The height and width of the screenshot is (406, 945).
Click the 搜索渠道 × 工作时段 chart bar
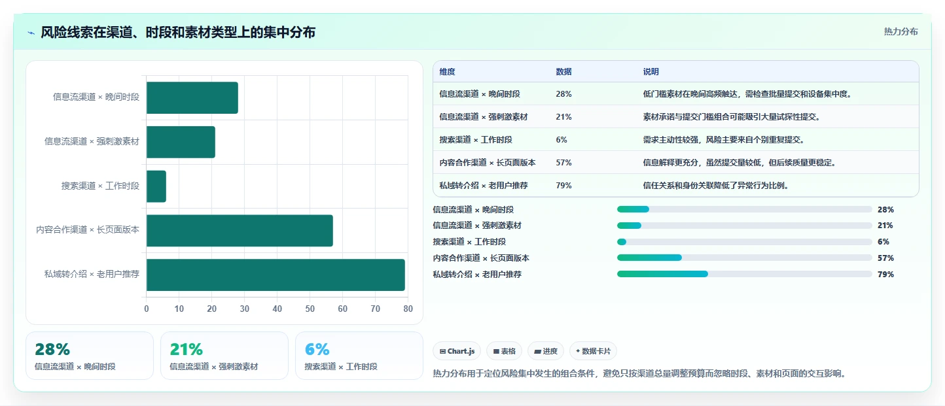click(x=156, y=186)
